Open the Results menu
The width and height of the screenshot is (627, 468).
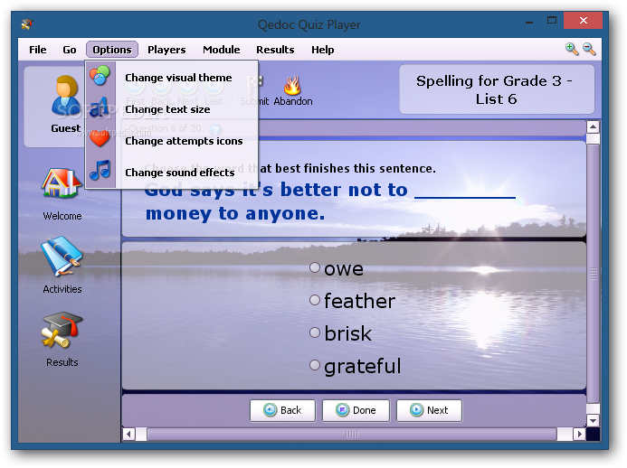(x=275, y=50)
